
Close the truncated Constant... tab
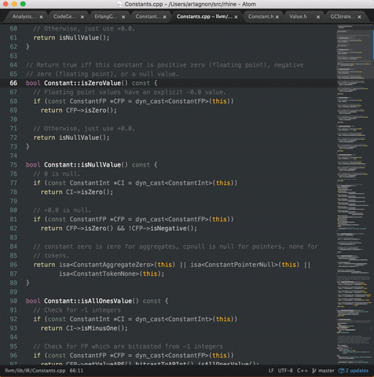(164, 17)
